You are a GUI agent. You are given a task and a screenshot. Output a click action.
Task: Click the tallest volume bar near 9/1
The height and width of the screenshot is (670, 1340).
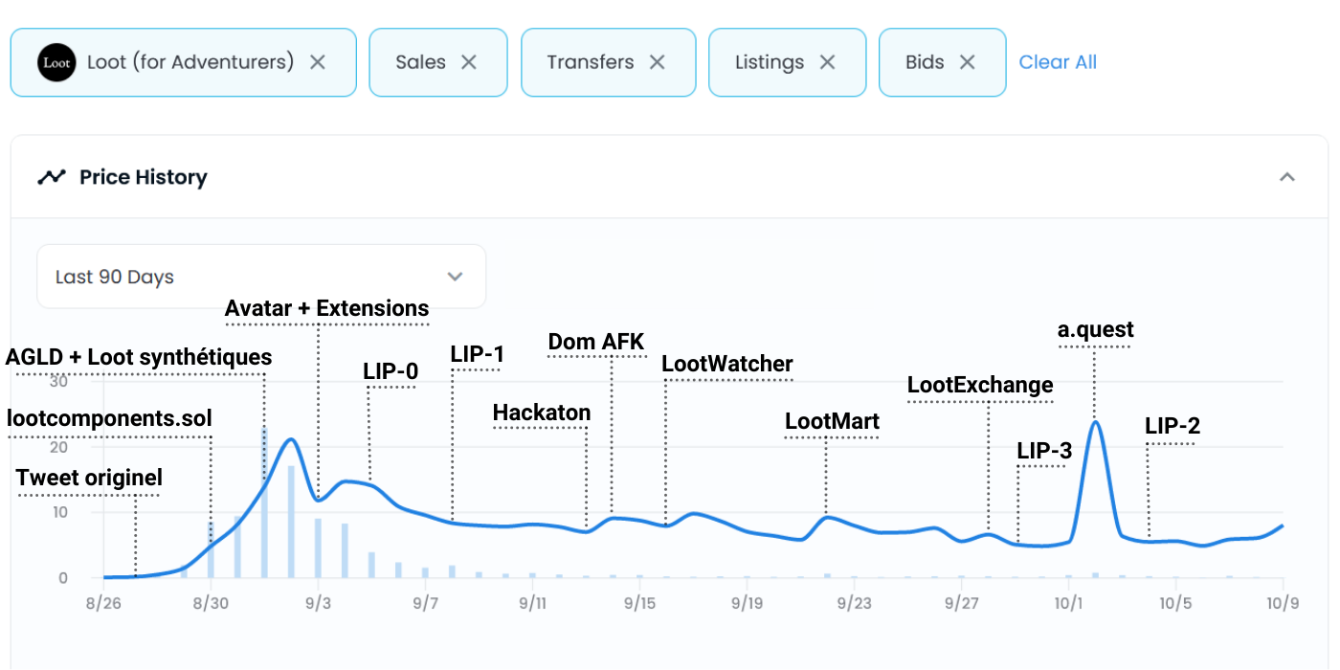(265, 502)
